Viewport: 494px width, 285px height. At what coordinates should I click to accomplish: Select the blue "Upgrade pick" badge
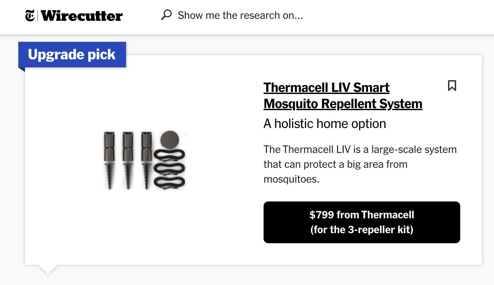click(x=72, y=55)
